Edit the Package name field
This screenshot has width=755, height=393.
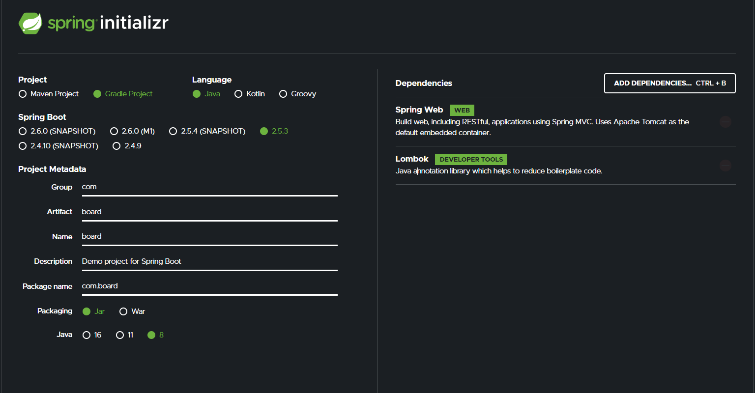pyautogui.click(x=209, y=286)
